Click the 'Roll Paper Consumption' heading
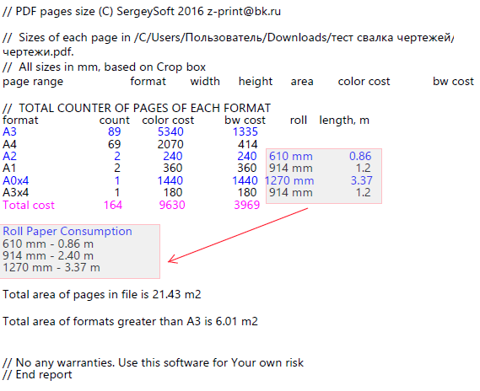480x391 pixels. click(x=67, y=232)
